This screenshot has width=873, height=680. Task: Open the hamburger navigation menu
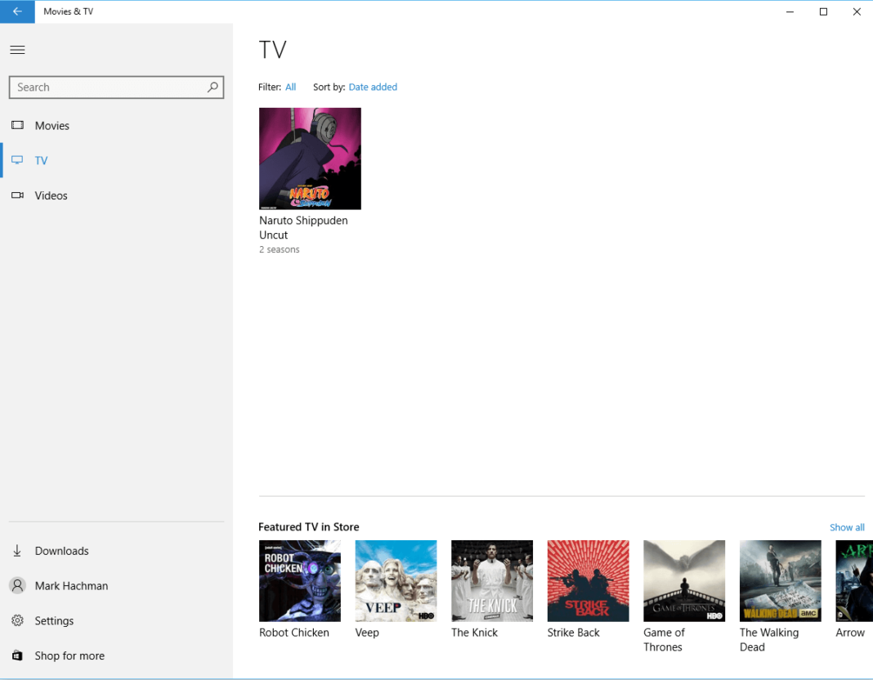tap(17, 50)
